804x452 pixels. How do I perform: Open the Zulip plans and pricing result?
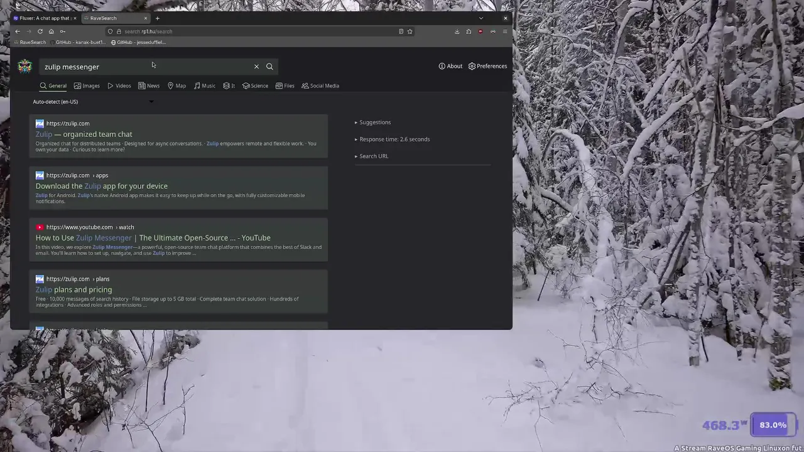(x=73, y=289)
